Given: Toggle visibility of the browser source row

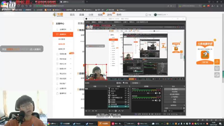Looking at the screenshot, I should tap(125, 97).
